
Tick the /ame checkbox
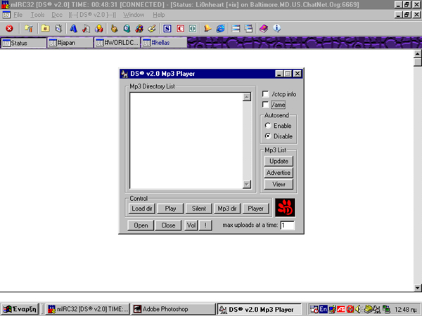click(266, 105)
